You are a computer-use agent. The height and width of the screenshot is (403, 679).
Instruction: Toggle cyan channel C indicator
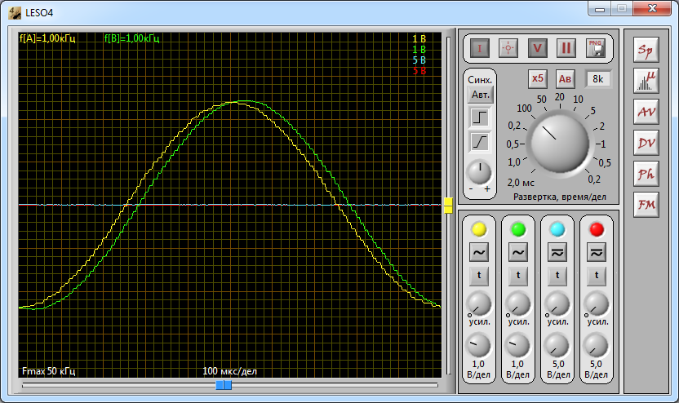coord(557,229)
